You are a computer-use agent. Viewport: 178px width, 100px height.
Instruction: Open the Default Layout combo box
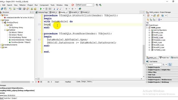click(x=85, y=5)
